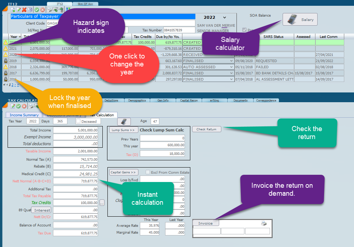Click the Check Return button
The width and height of the screenshot is (354, 247).
pyautogui.click(x=206, y=129)
